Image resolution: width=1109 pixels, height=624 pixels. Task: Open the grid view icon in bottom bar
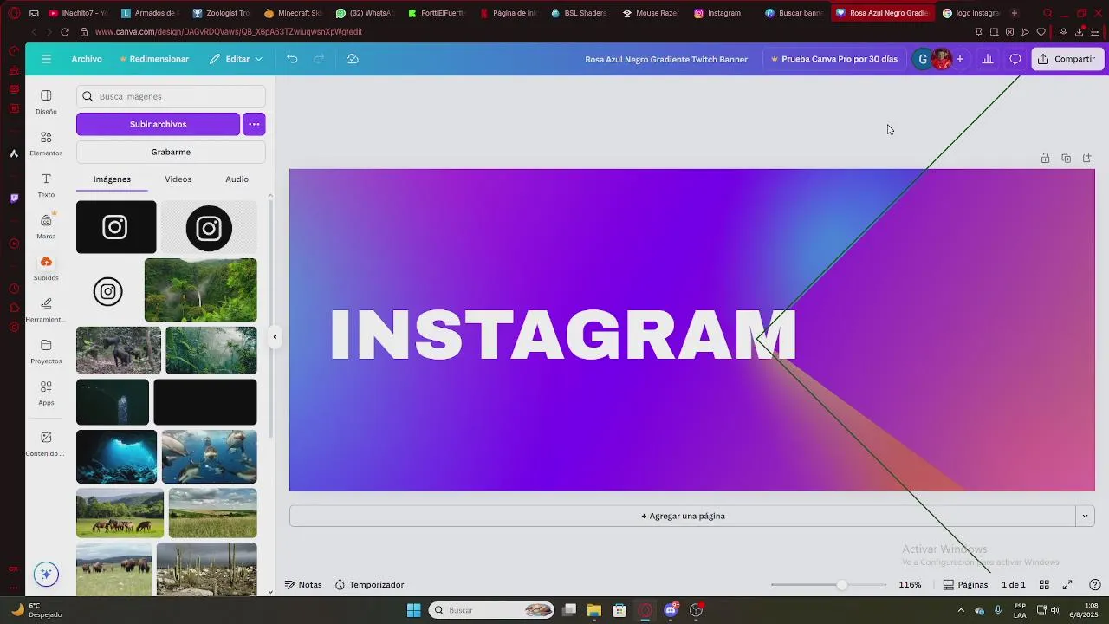tap(1044, 585)
